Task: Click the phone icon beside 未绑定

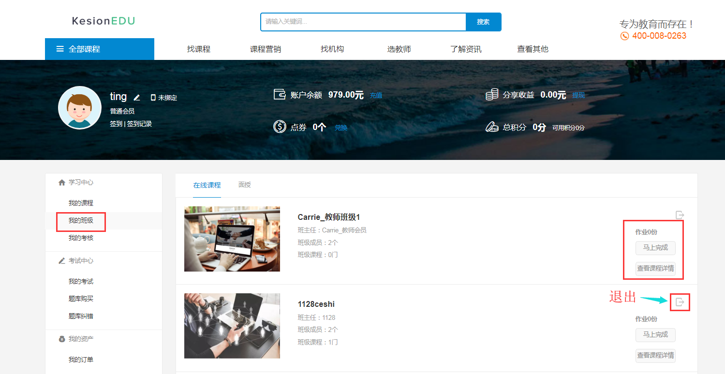Action: pos(153,98)
